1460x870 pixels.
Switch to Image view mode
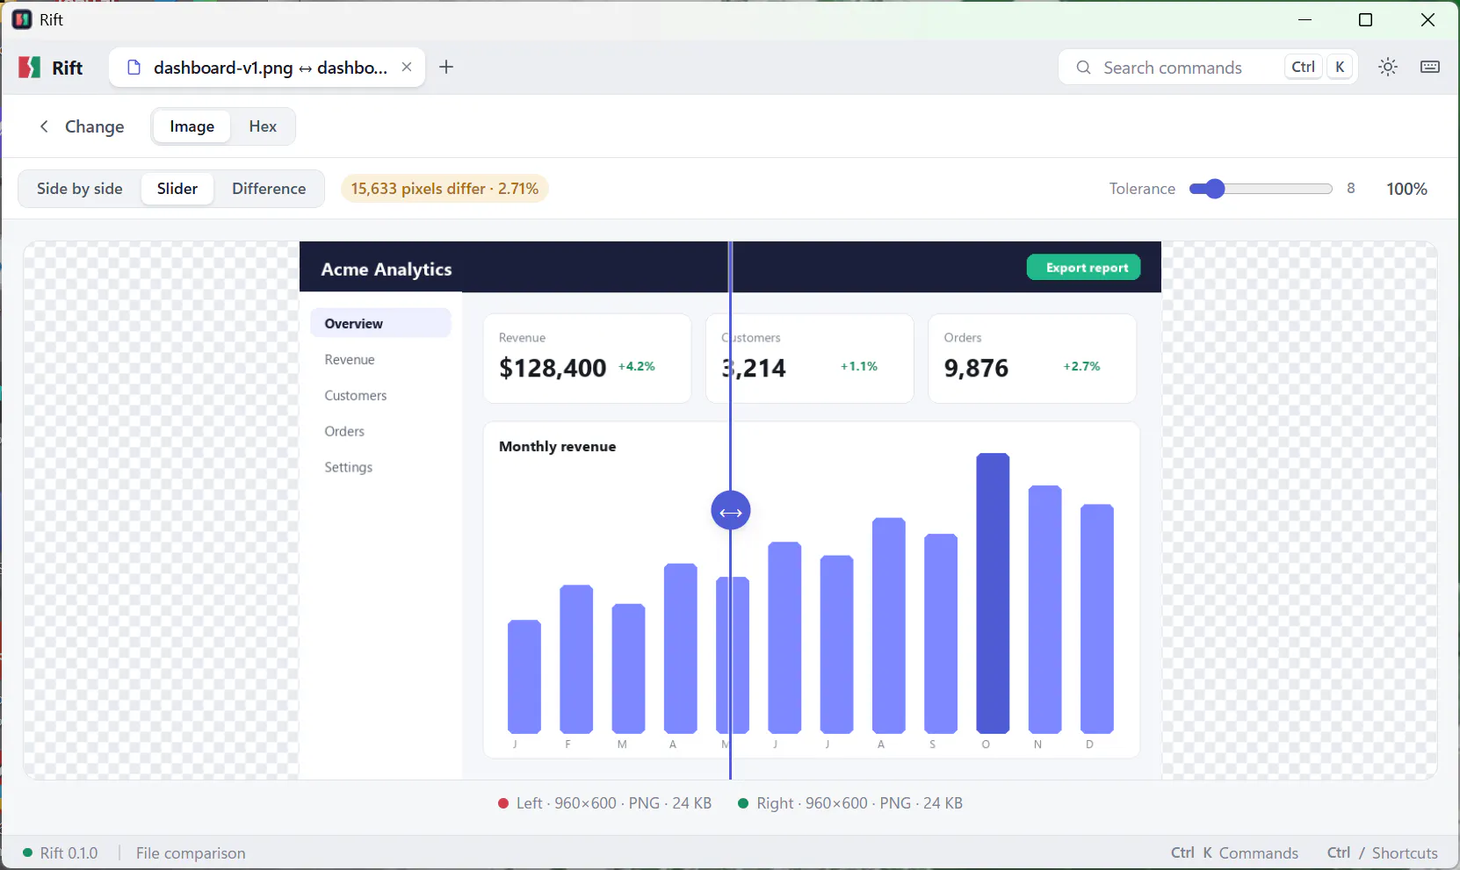(192, 126)
